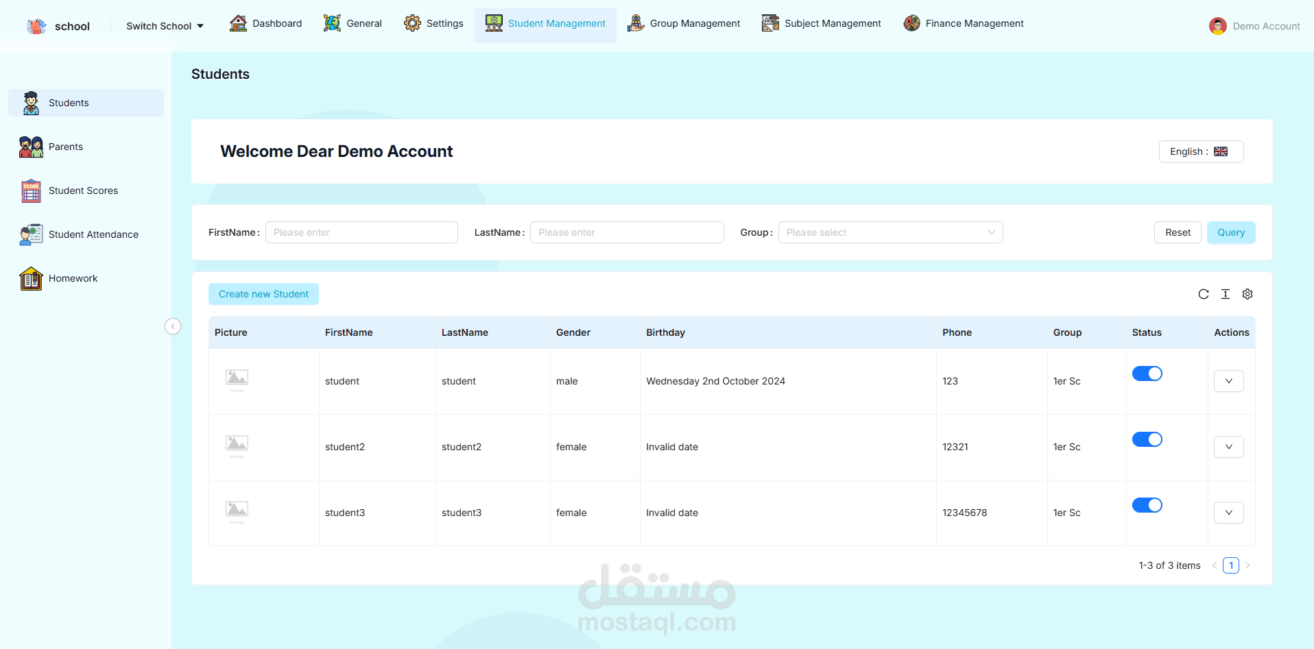1314x649 pixels.
Task: Go to Parents in the sidebar
Action: pos(86,147)
